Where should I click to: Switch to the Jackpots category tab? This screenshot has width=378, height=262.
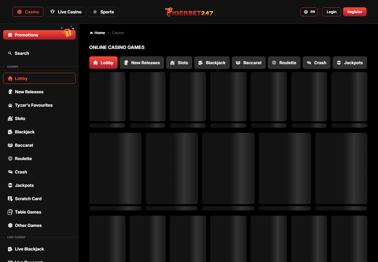[350, 63]
